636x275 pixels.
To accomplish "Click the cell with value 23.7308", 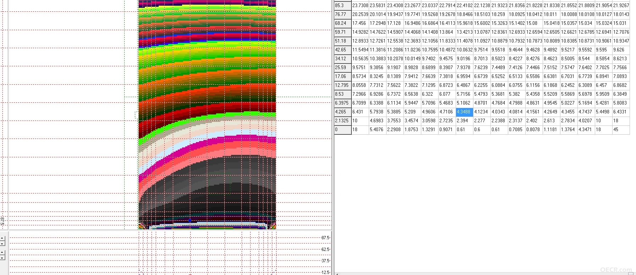I will (360, 6).
